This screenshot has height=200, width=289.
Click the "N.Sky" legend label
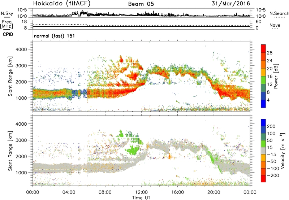7,13
